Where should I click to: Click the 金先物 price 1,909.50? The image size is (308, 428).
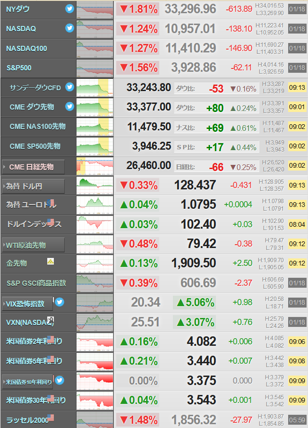pos(194,263)
